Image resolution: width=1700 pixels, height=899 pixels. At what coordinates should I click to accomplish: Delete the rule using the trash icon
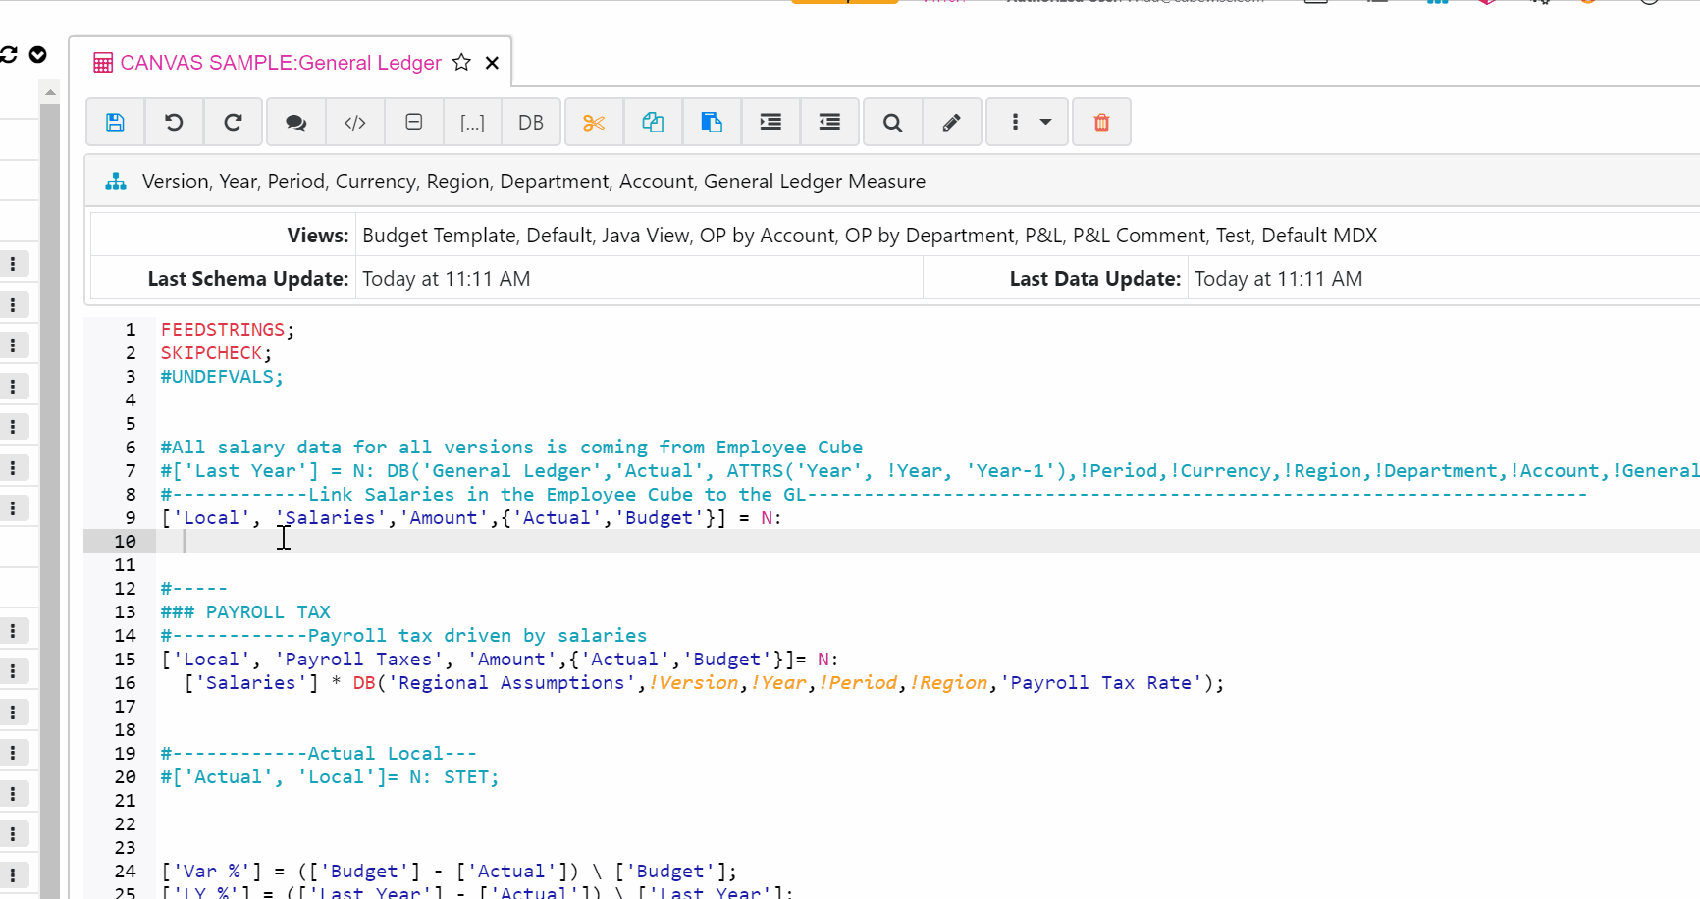[1100, 122]
